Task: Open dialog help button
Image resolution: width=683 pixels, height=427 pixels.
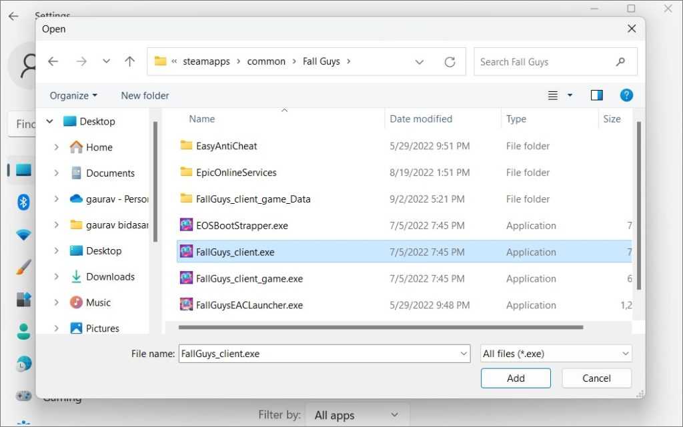Action: click(626, 95)
